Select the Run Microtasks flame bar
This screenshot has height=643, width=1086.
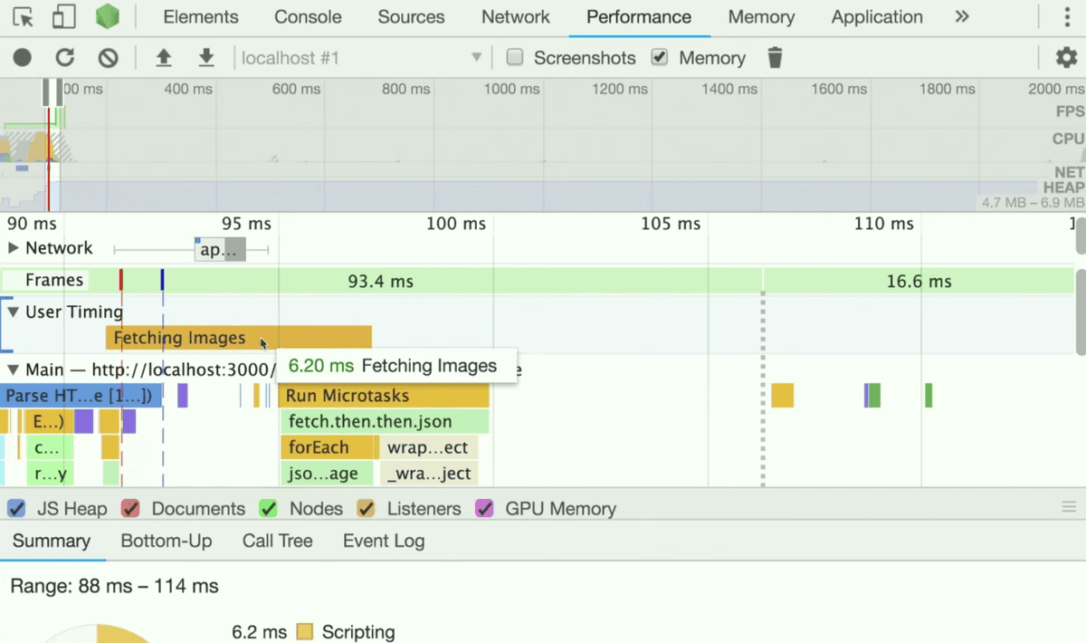(x=385, y=396)
